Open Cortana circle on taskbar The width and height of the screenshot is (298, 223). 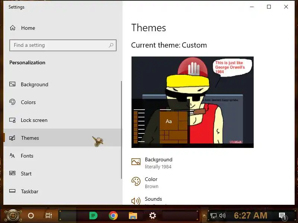(31, 216)
